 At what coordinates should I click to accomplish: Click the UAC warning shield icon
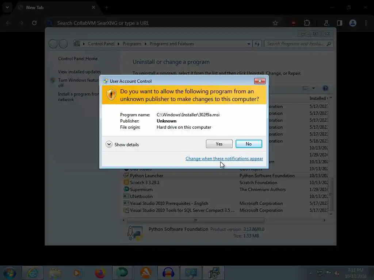111,95
